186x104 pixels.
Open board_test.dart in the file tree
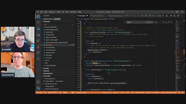(x=51, y=66)
